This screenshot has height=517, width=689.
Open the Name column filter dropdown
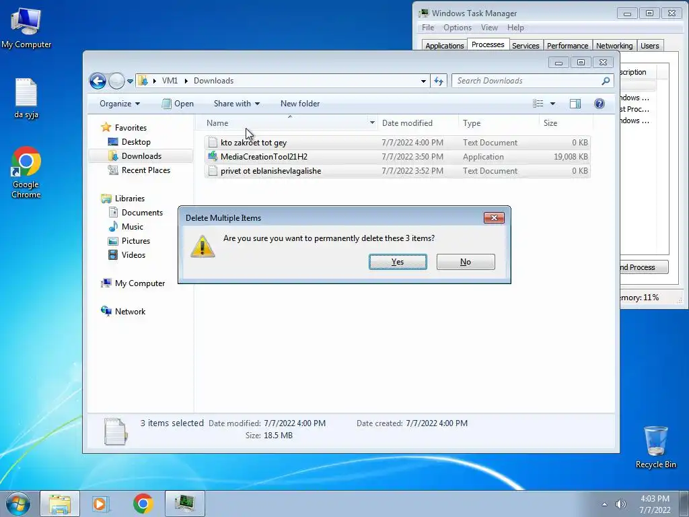372,123
